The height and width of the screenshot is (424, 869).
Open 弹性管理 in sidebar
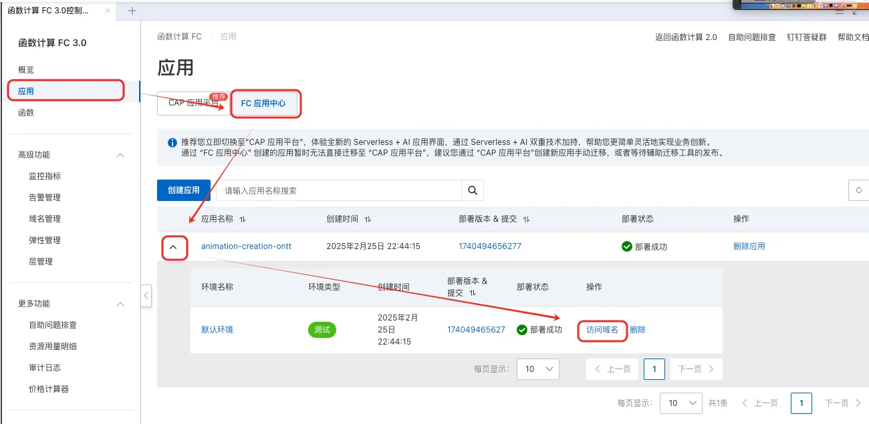click(x=45, y=240)
